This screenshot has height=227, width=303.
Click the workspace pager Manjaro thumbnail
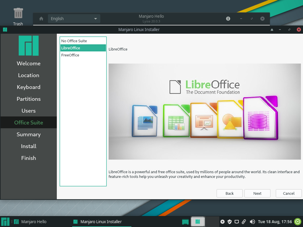pyautogui.click(x=197, y=222)
